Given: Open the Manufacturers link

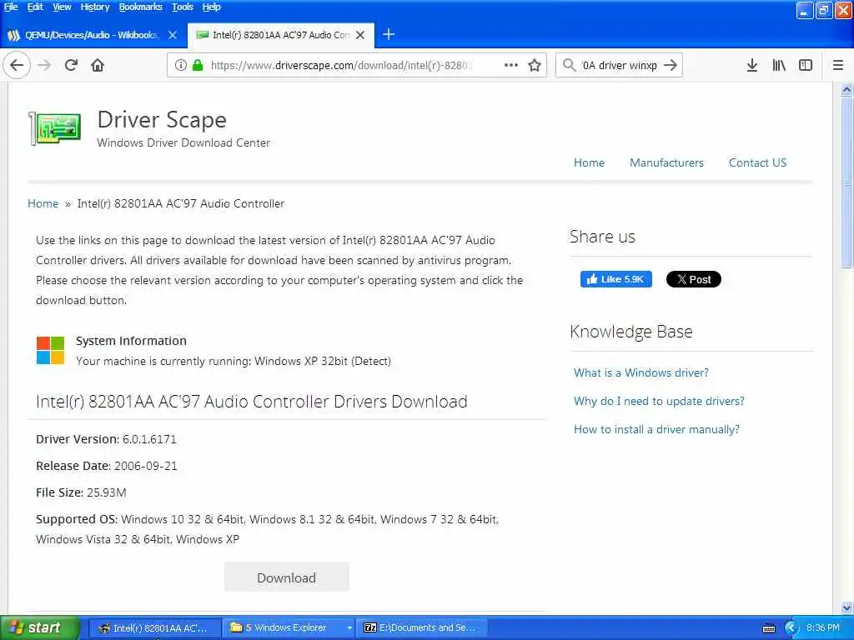Looking at the screenshot, I should (666, 162).
